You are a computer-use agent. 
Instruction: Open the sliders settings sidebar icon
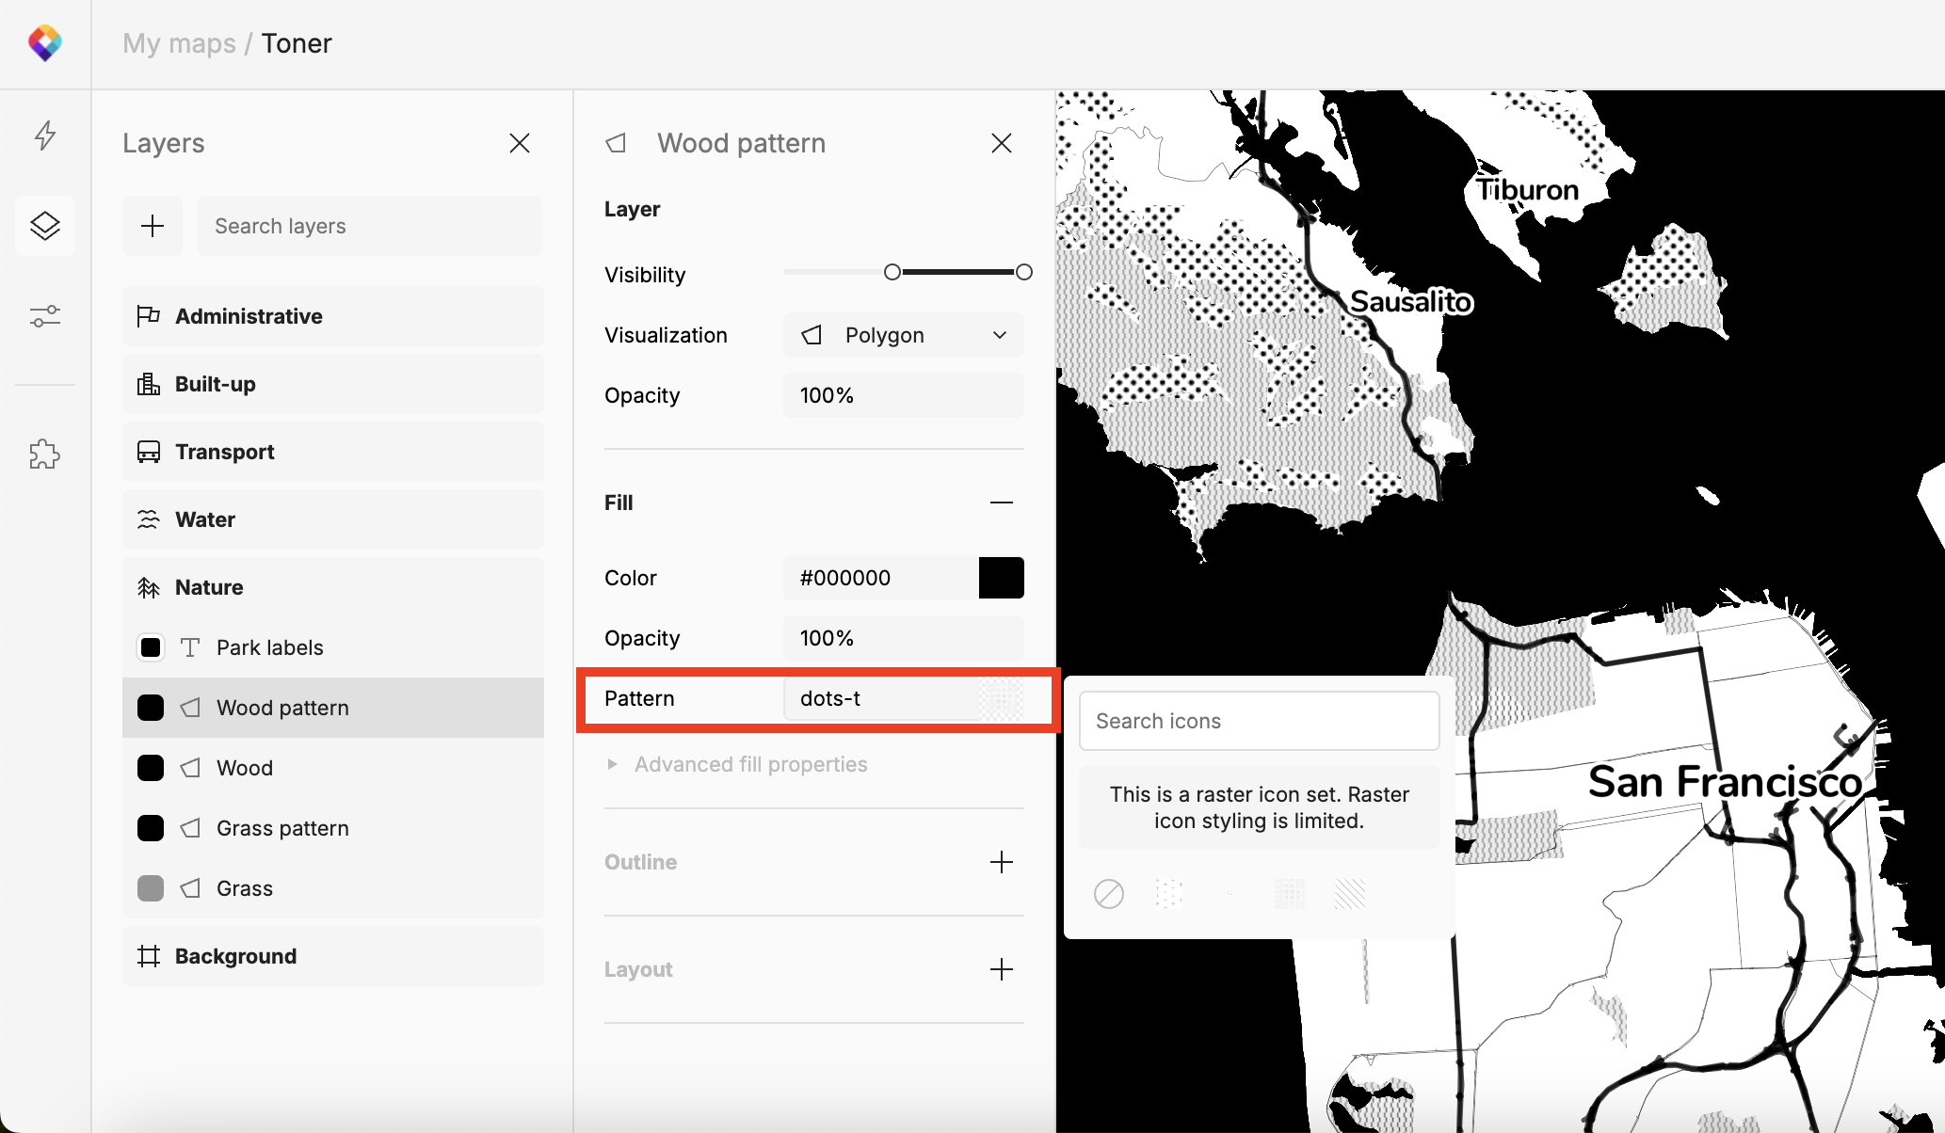pos(44,316)
